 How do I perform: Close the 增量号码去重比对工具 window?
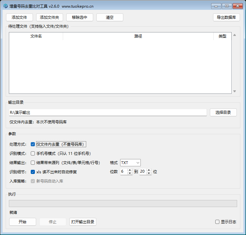coord(238,6)
